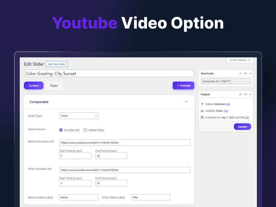Select the YouTube Link radio option
Viewport: 276px width, 207px height.
61,130
